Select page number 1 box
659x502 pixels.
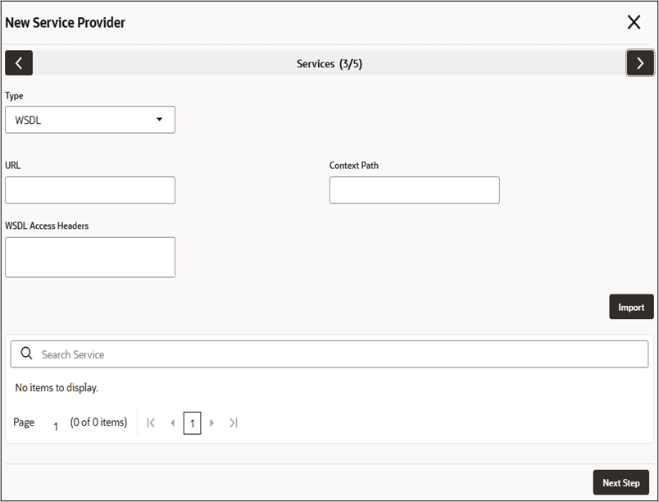click(192, 423)
